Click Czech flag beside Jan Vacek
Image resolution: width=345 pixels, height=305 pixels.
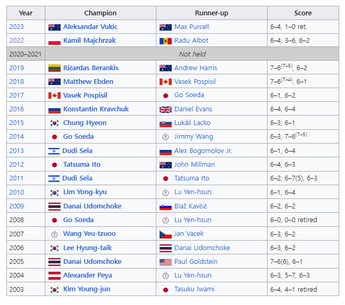165,234
